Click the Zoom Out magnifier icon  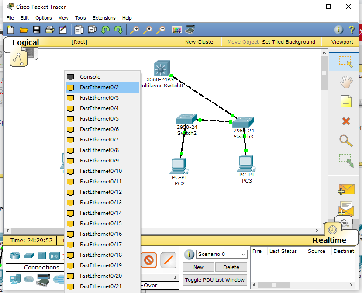click(x=161, y=30)
